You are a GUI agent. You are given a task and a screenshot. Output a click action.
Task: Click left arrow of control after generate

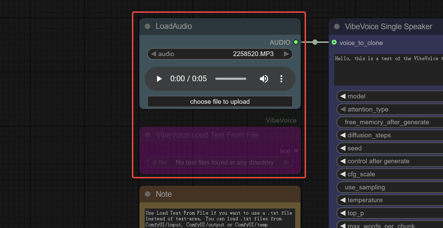click(x=343, y=161)
